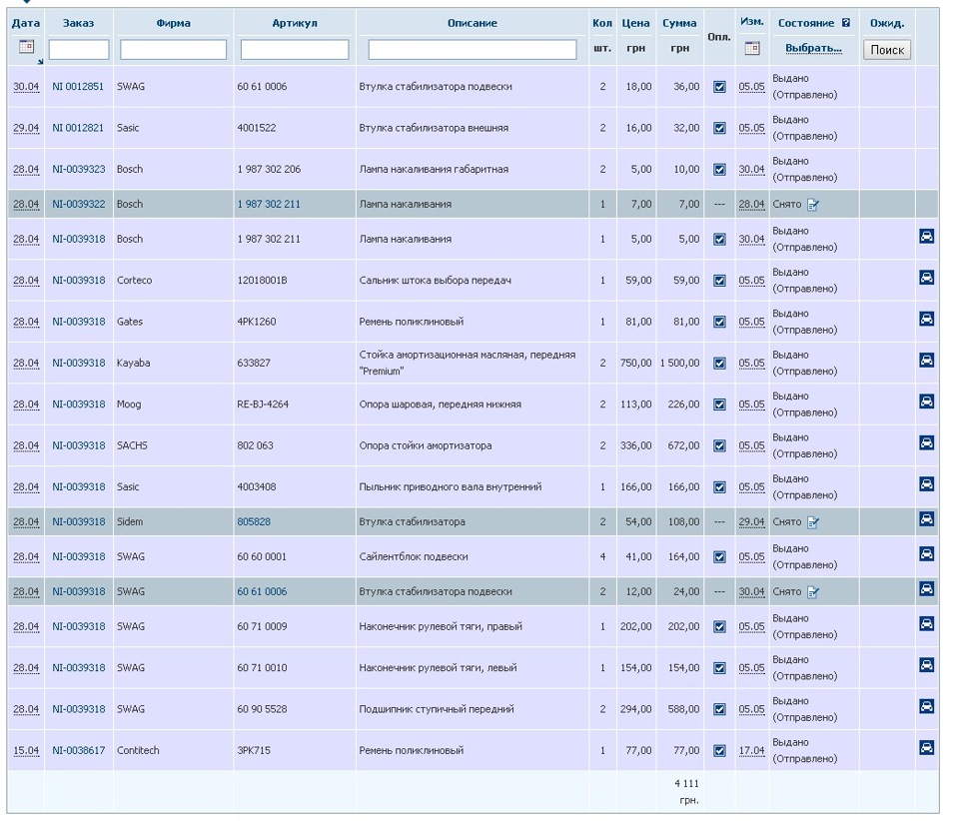Image resolution: width=959 pixels, height=821 pixels.
Task: Click car icon in SWAG 60 90 5528 row
Action: [x=927, y=706]
